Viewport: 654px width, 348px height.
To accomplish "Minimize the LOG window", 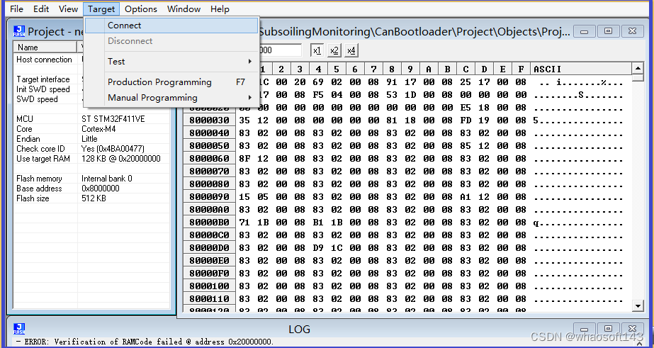I will pos(585,329).
